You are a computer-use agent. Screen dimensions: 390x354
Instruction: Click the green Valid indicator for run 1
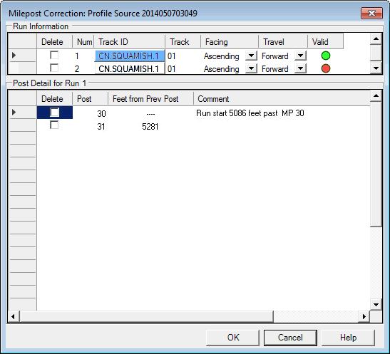(x=326, y=56)
